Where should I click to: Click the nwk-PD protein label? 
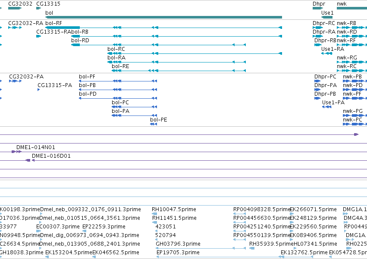(x=352, y=85)
